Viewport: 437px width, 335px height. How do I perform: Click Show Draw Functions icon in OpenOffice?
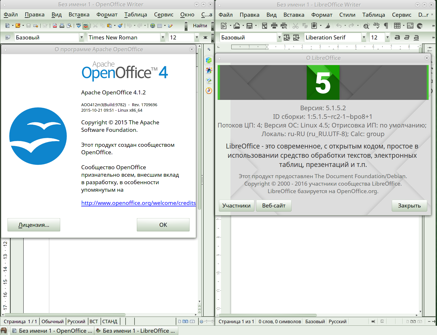tap(170, 26)
